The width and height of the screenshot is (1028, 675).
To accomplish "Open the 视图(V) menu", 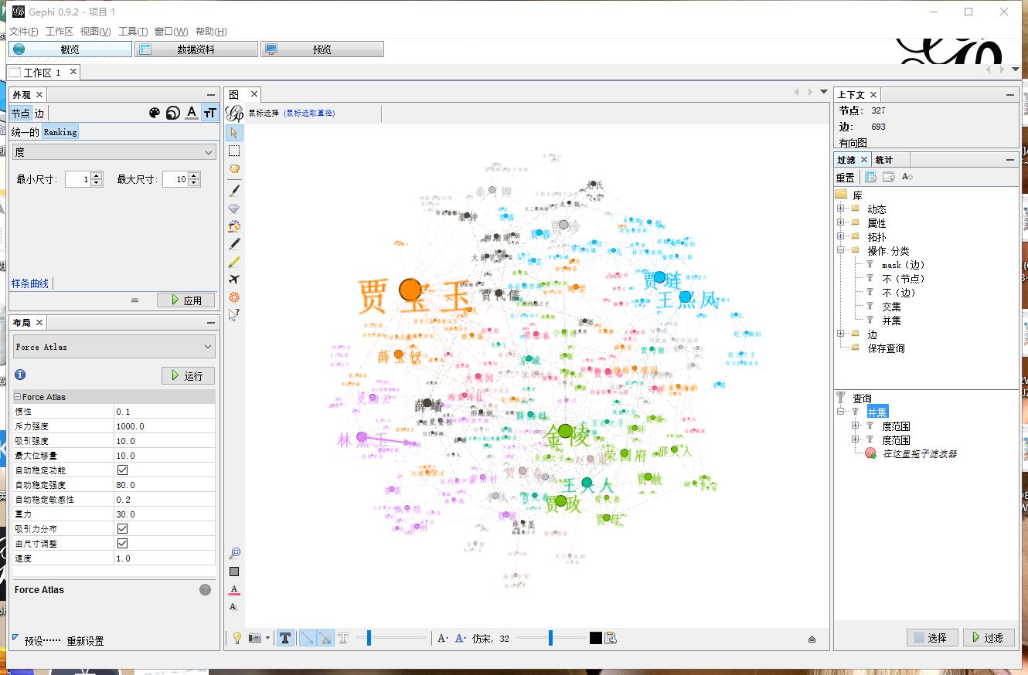I will pos(95,32).
